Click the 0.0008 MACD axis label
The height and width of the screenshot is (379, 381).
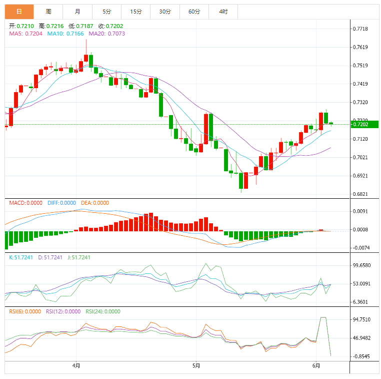pyautogui.click(x=360, y=229)
